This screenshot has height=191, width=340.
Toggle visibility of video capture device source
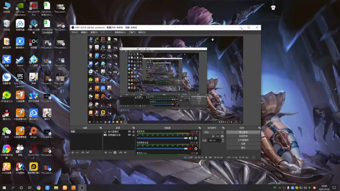pos(130,135)
